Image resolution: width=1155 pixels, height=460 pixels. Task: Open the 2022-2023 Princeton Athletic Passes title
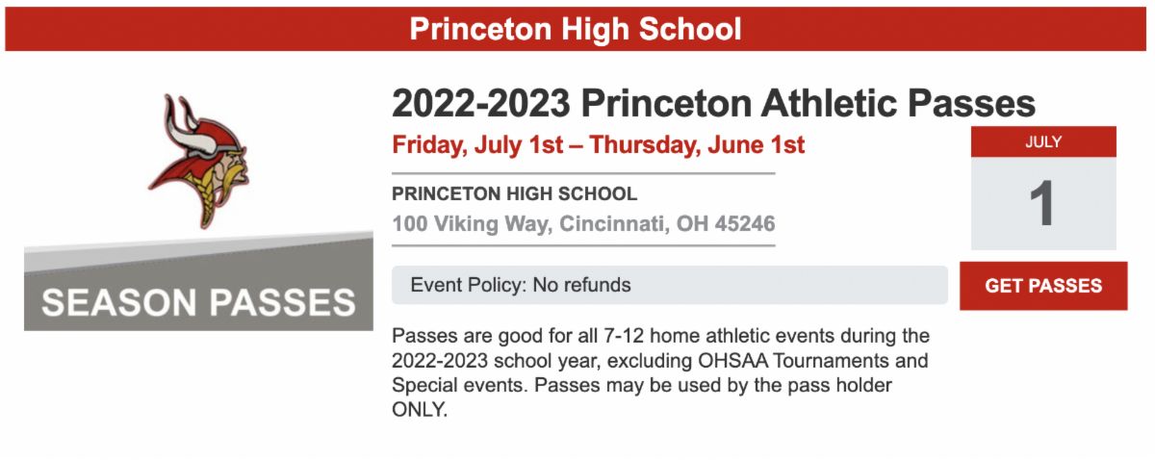713,103
